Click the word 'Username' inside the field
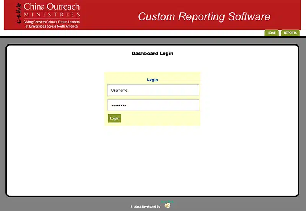The image size is (306, 211). coord(119,90)
